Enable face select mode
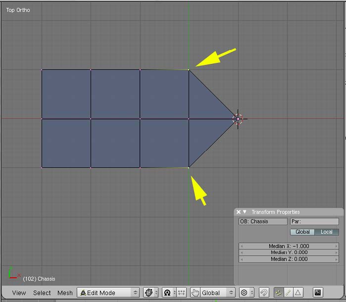This screenshot has height=302, width=346. pos(298,293)
